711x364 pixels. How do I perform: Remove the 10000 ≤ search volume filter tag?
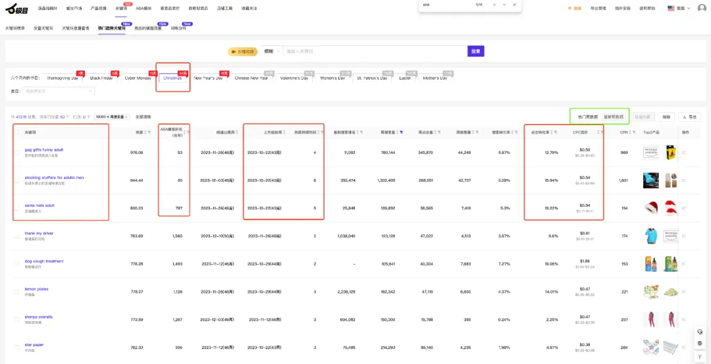(x=126, y=117)
